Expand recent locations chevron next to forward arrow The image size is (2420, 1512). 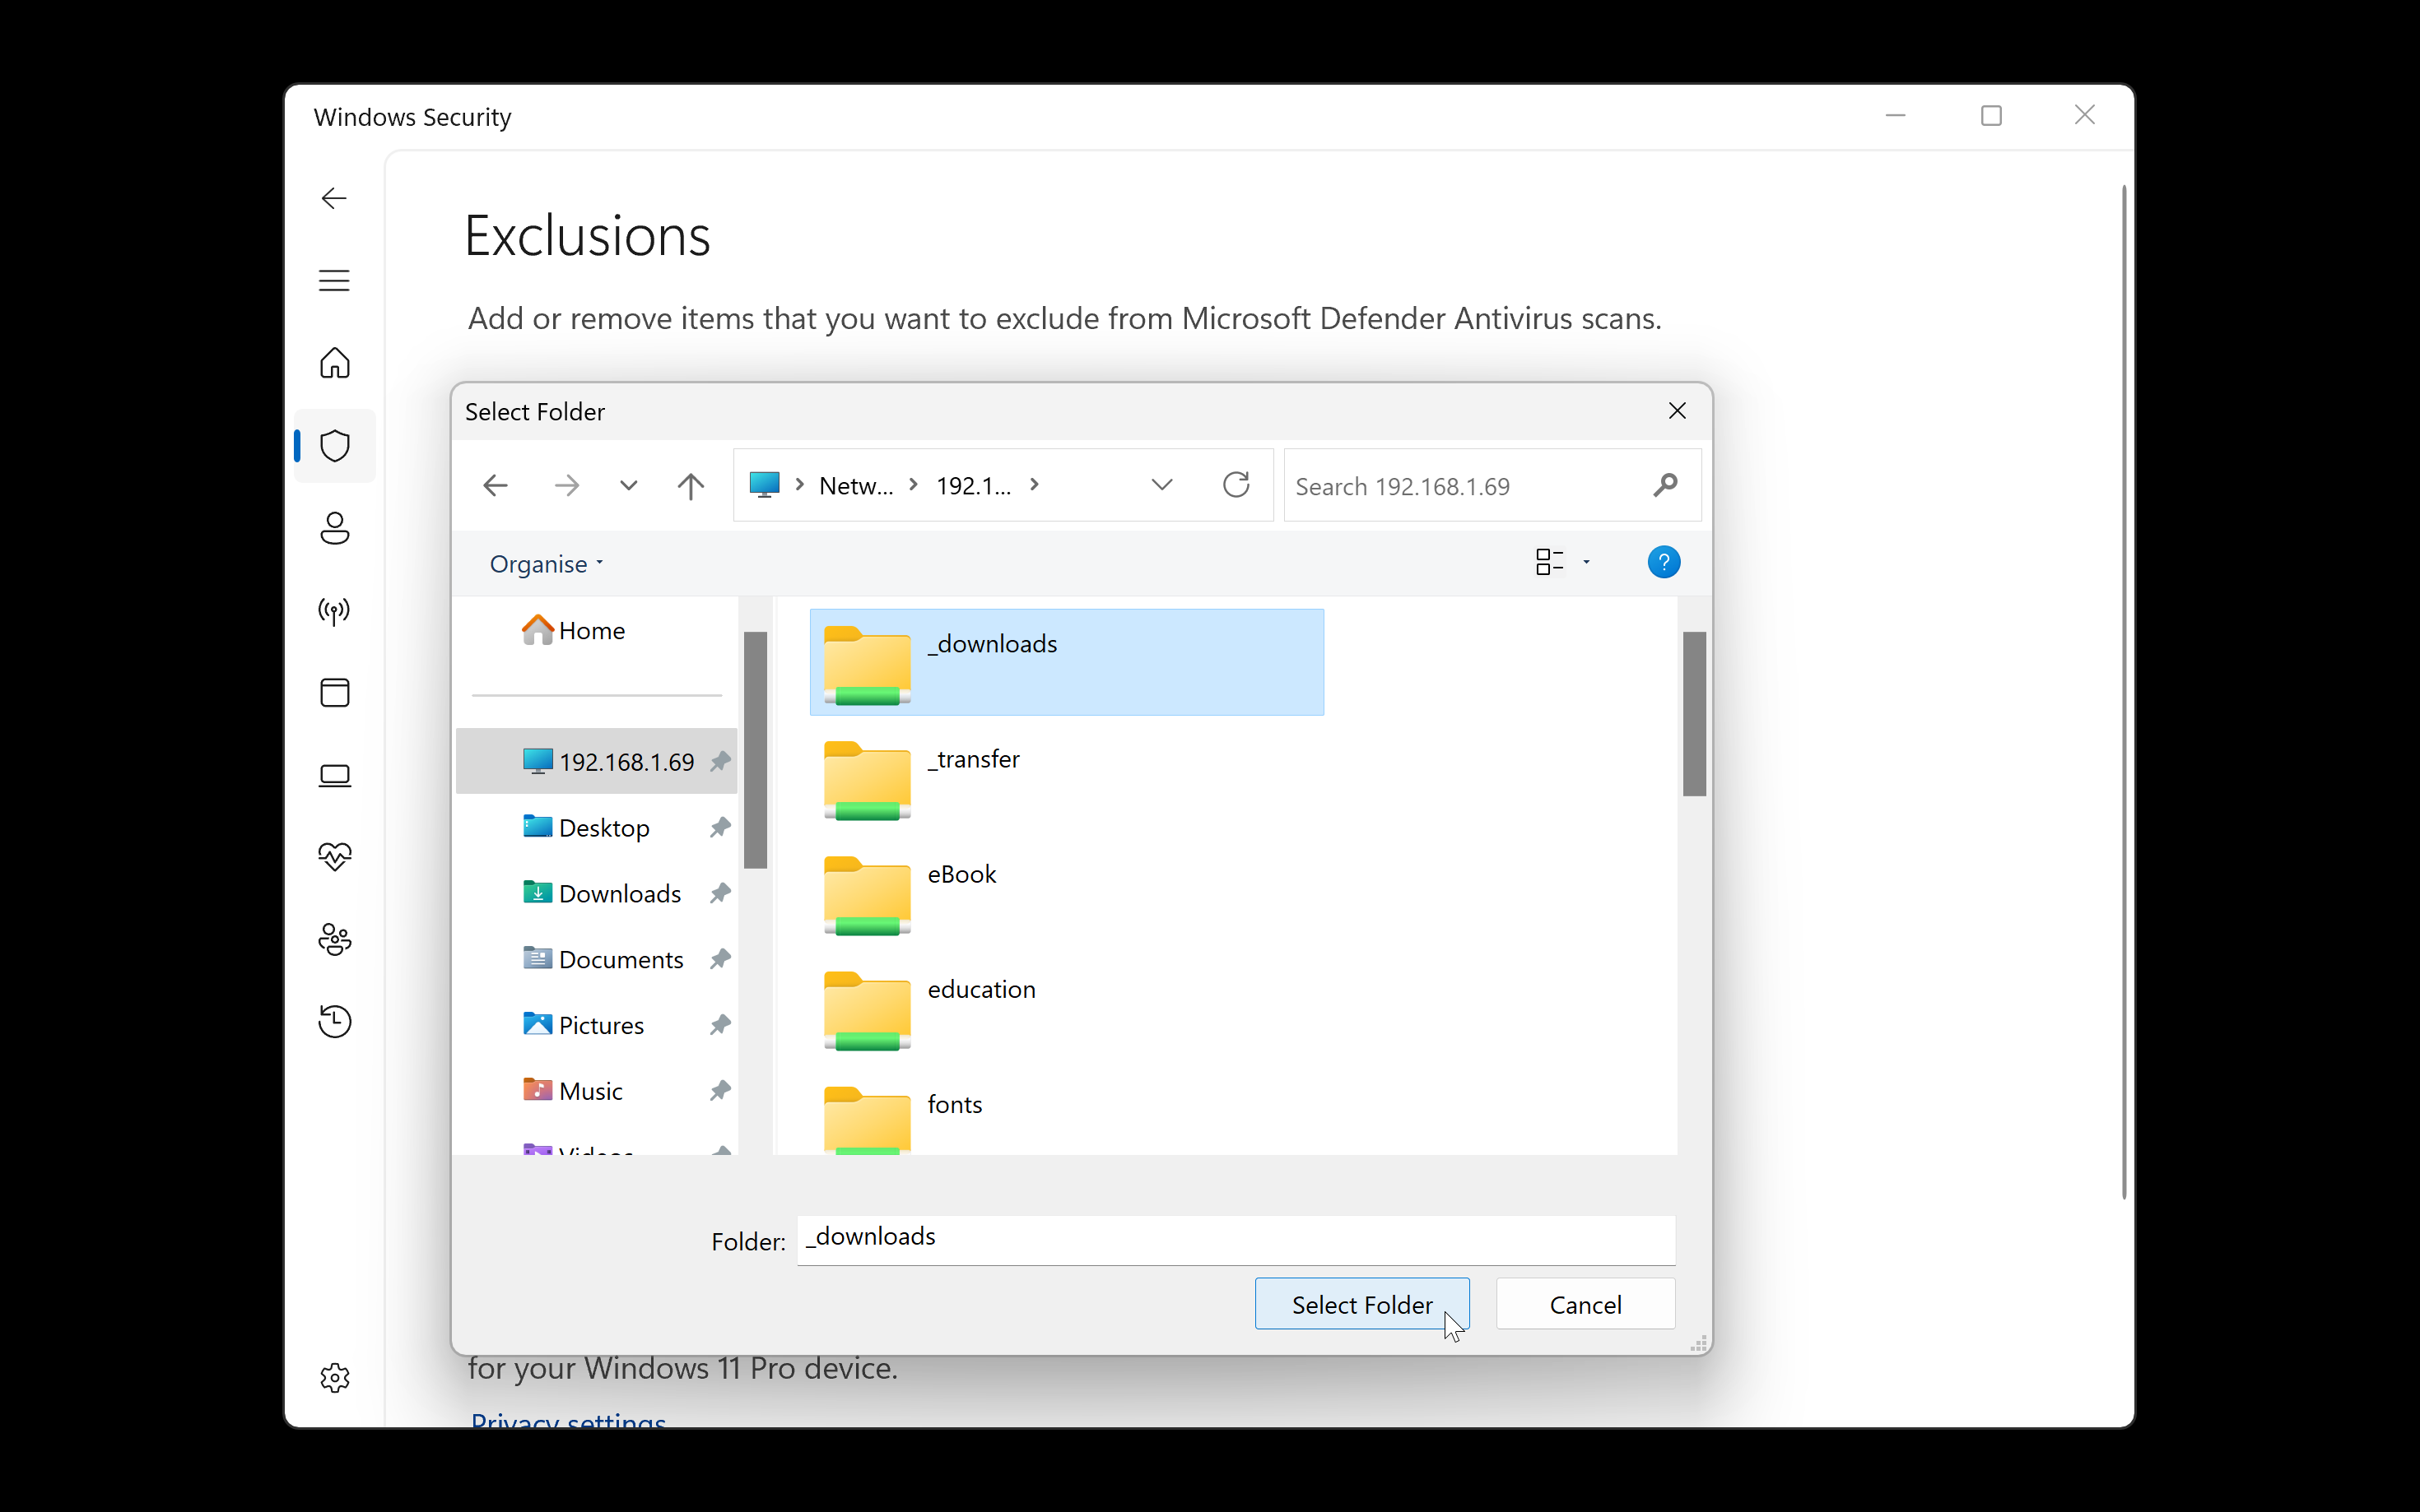pyautogui.click(x=628, y=485)
